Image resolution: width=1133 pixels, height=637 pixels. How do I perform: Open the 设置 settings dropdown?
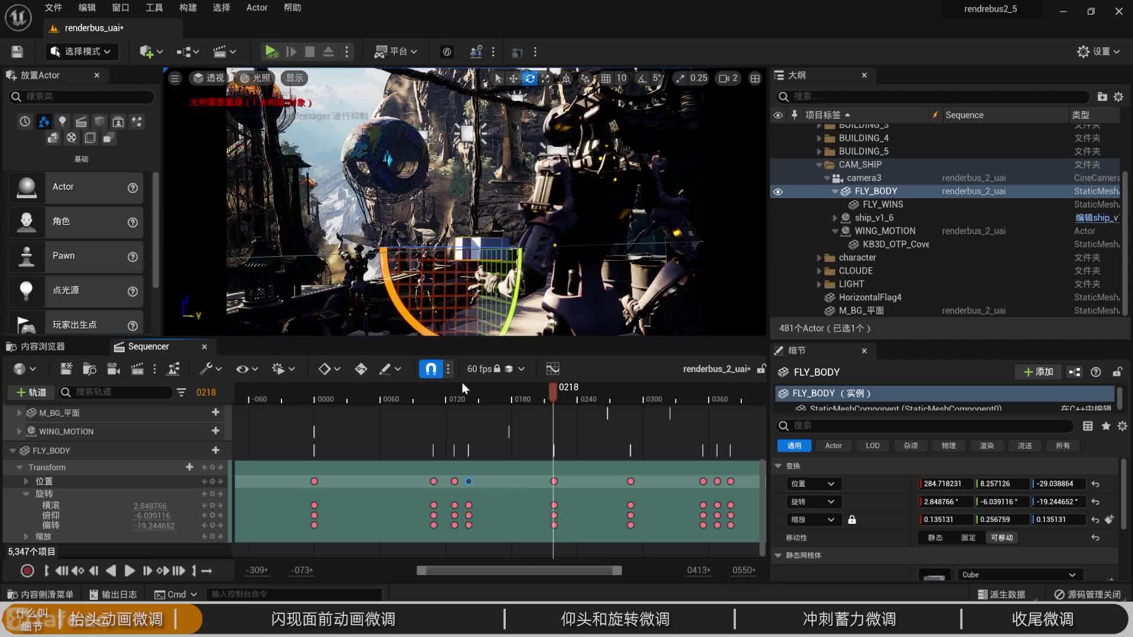1098,52
